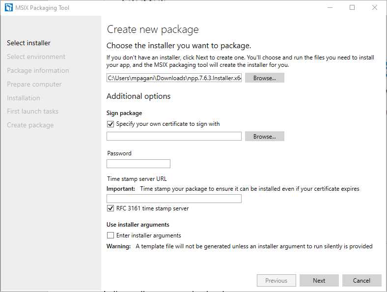Click the Next button
This screenshot has width=387, height=292.
pos(319,280)
